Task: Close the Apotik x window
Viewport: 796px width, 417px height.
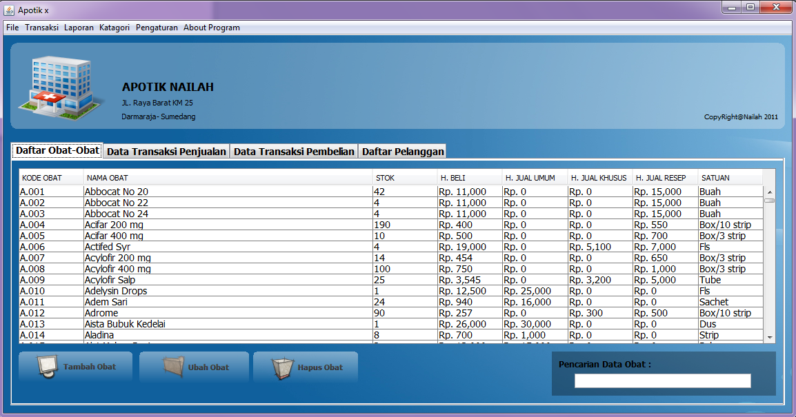Action: pos(776,7)
